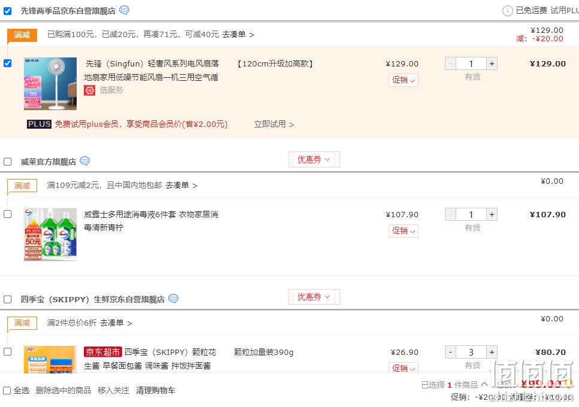This screenshot has width=579, height=407.
Task: Open the 四季宝 peanut butter product thumbnail
Action: pyautogui.click(x=50, y=359)
